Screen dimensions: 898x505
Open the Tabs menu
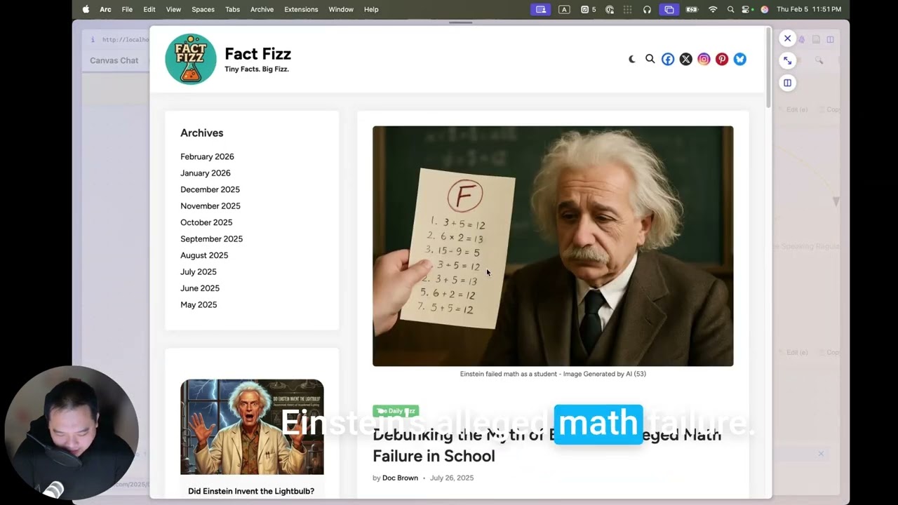point(232,9)
